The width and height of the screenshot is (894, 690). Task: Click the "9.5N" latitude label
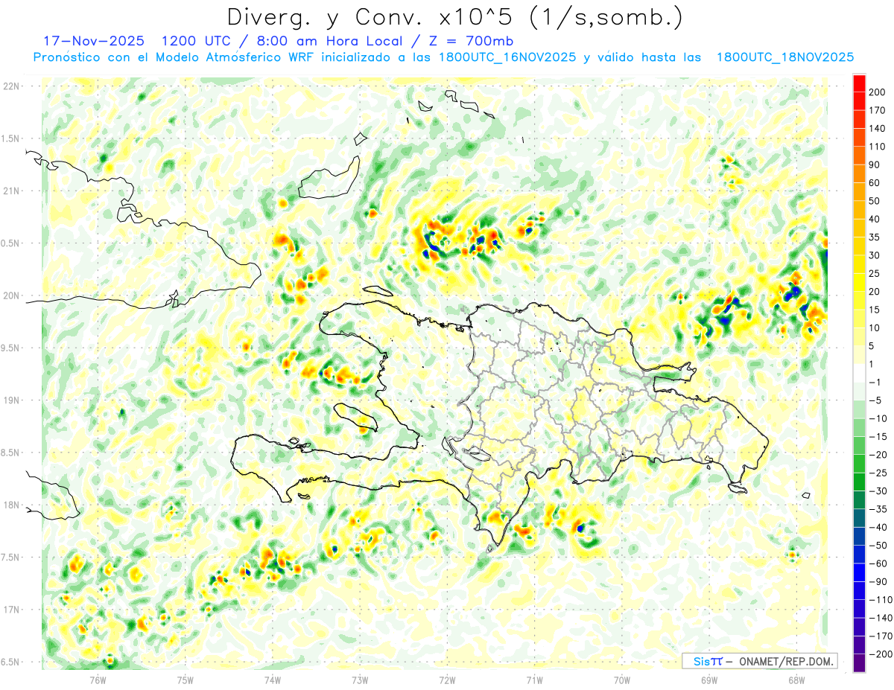click(10, 348)
